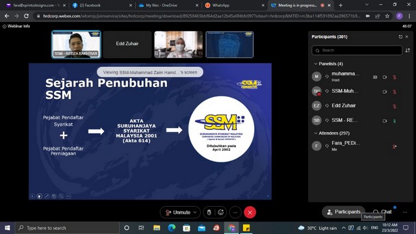
Task: Toggle the Participants panel button
Action: click(x=344, y=212)
